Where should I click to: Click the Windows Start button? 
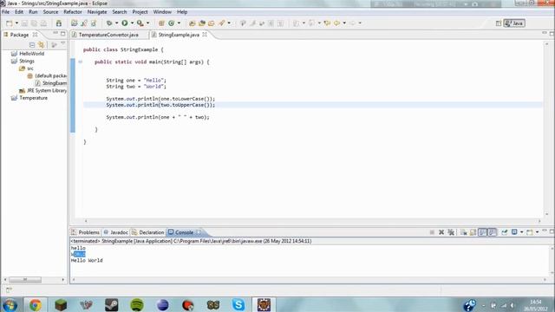tap(10, 304)
